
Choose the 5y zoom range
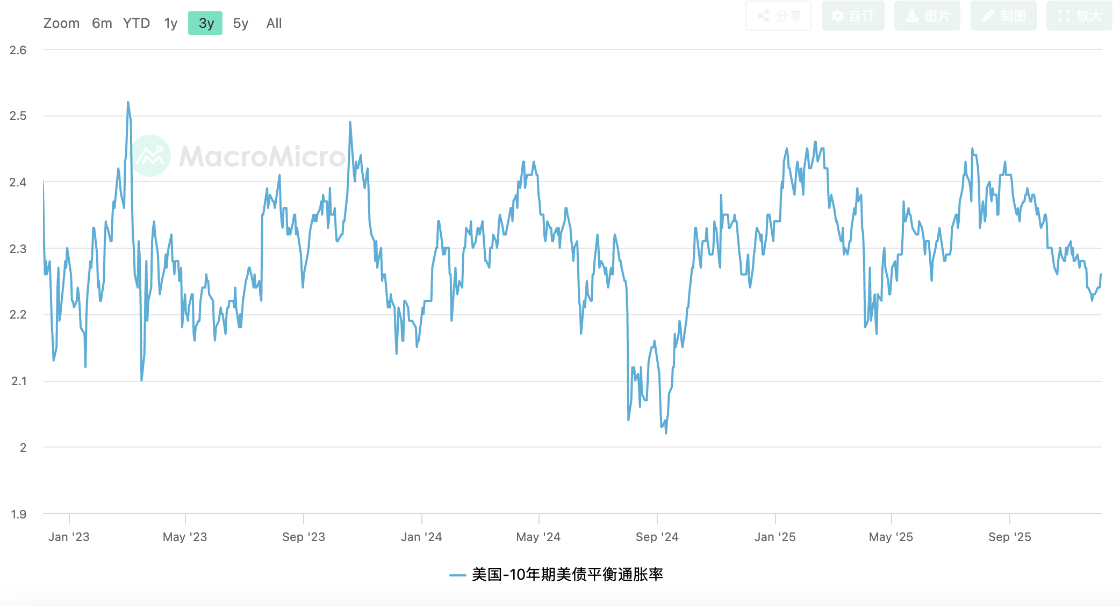coord(240,23)
